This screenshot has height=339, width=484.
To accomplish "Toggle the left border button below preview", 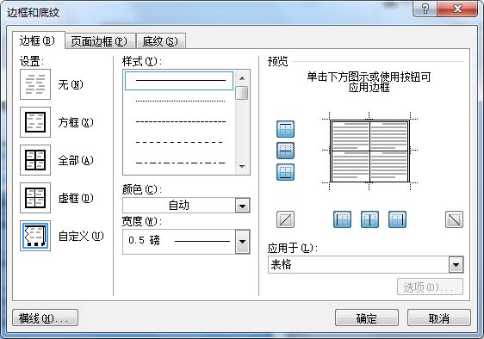I will point(342,219).
